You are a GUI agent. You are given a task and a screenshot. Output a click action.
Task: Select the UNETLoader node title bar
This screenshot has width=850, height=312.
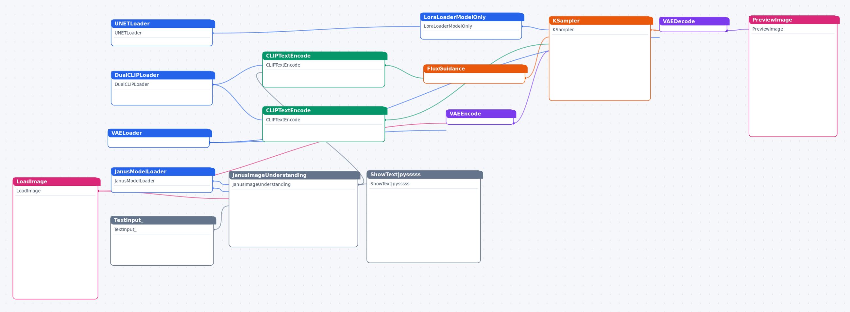pyautogui.click(x=163, y=24)
